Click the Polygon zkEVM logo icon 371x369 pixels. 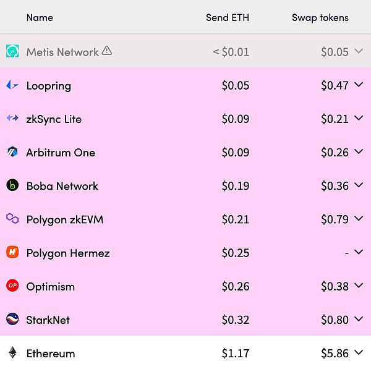click(x=12, y=219)
